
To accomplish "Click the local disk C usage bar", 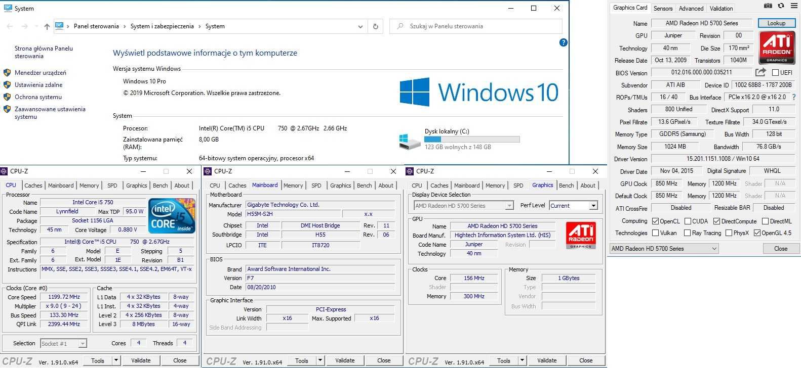I will [472, 139].
